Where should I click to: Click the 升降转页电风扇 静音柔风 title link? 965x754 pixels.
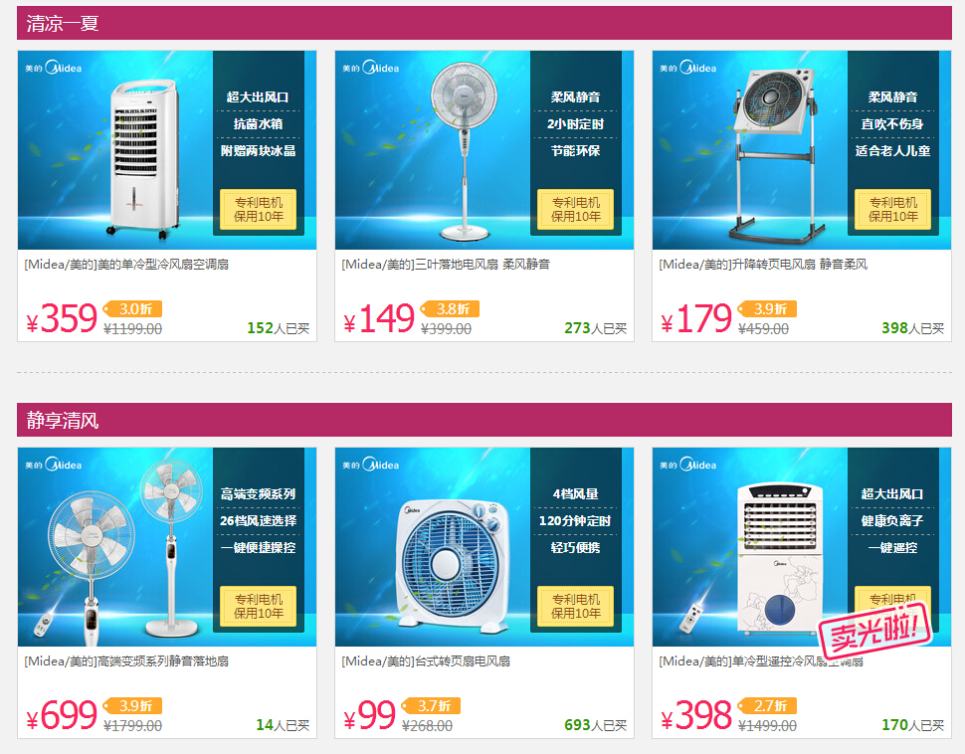(x=763, y=265)
